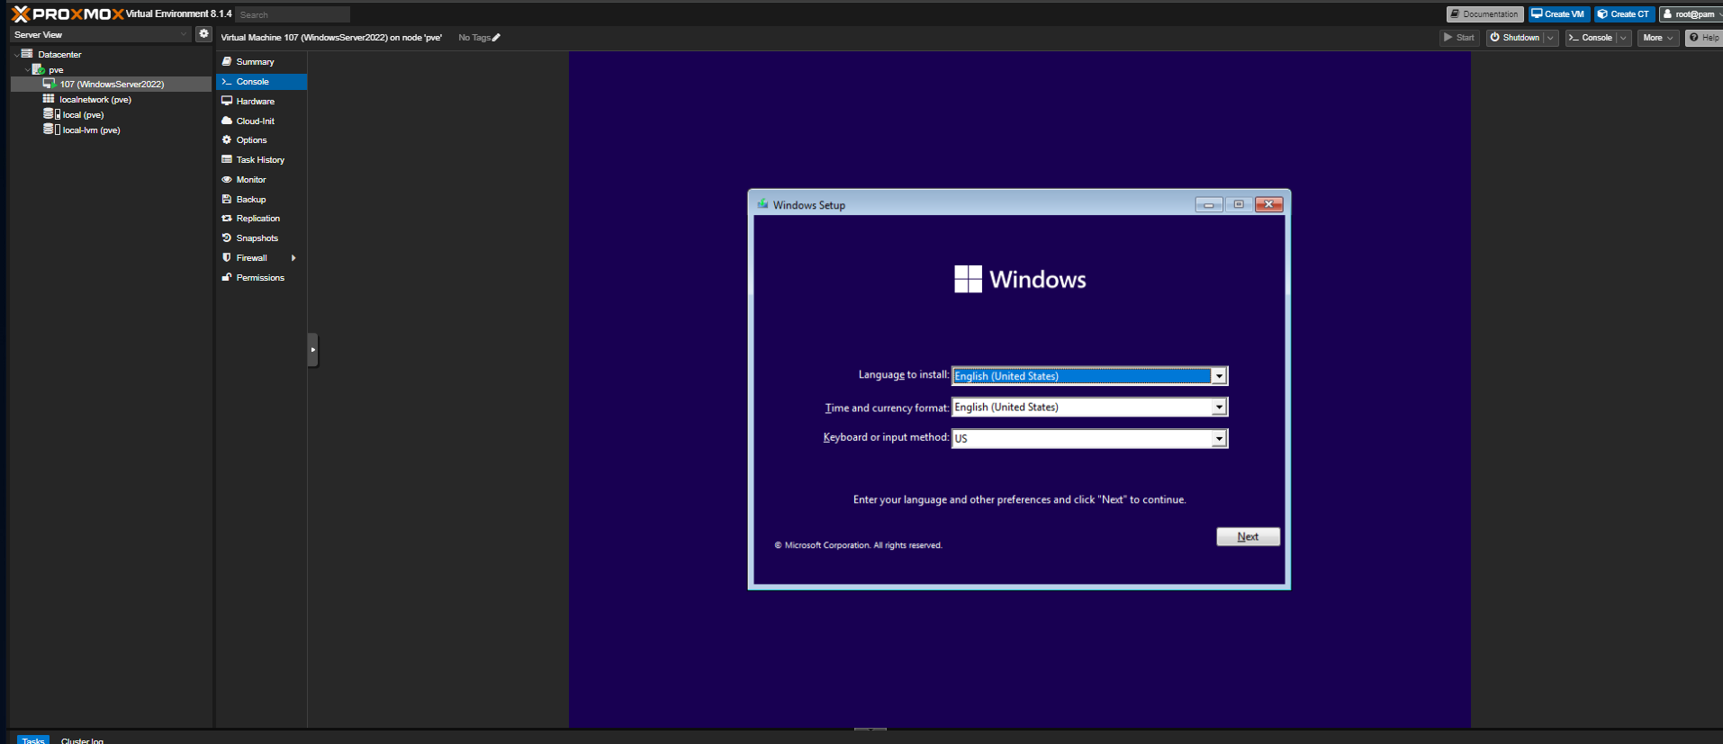The height and width of the screenshot is (744, 1723).
Task: Click the Create VM button
Action: click(1558, 13)
